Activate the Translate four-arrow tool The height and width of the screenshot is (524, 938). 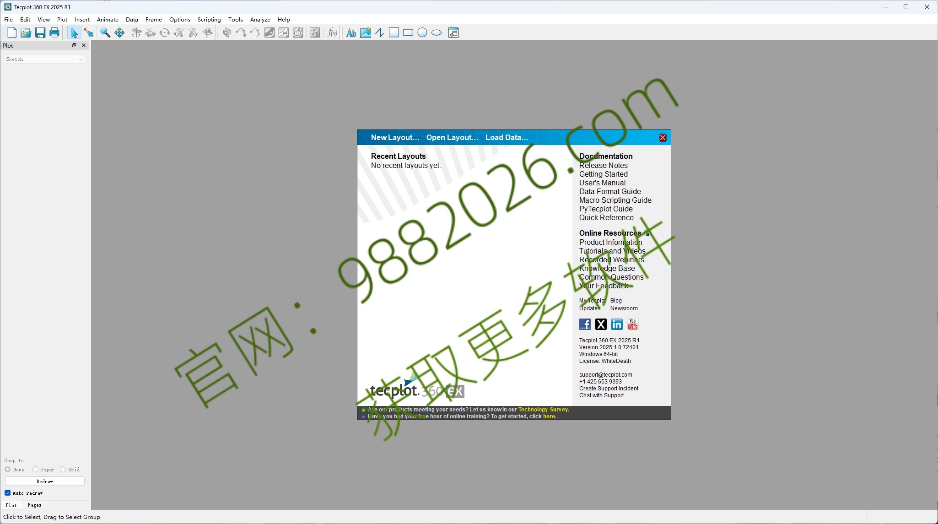(x=119, y=32)
